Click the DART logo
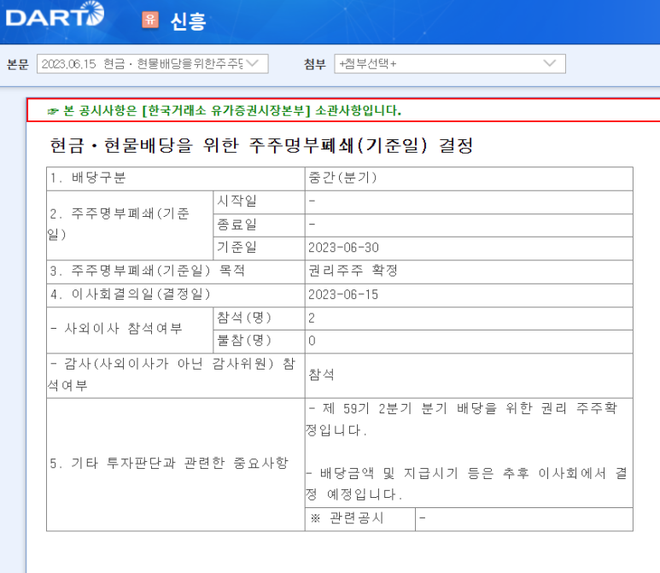 (55, 14)
